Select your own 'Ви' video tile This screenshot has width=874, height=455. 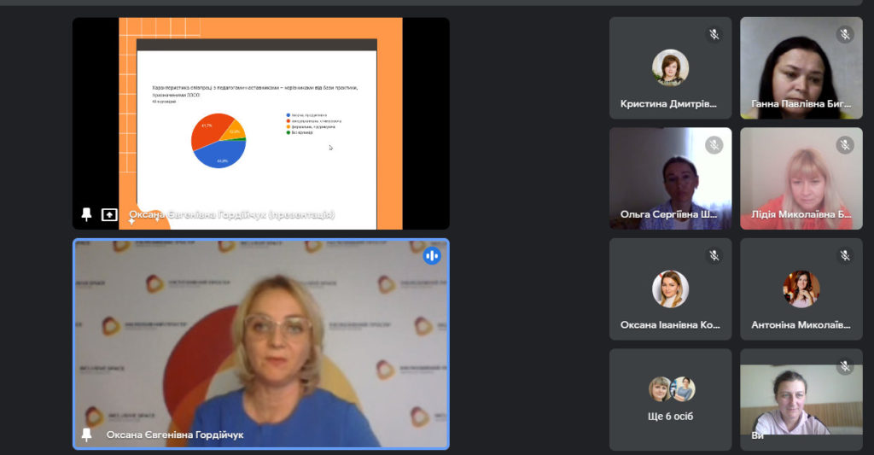[801, 400]
